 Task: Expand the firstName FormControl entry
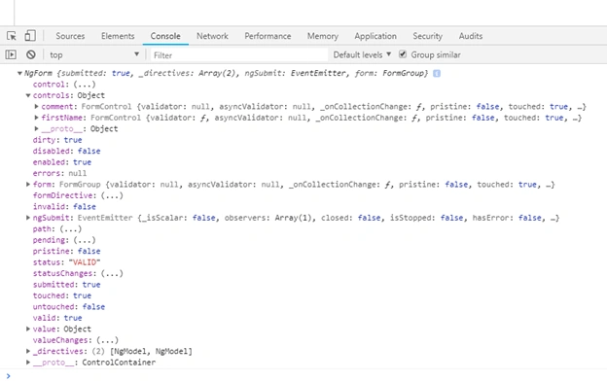click(x=36, y=118)
